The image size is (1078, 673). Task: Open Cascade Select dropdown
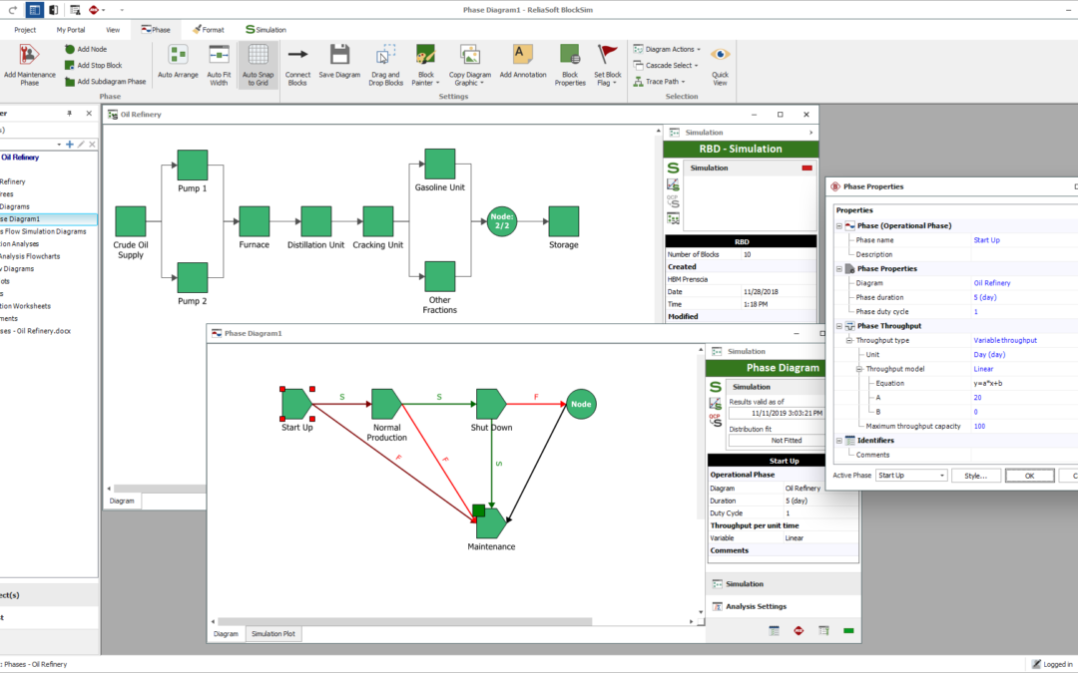(x=666, y=65)
